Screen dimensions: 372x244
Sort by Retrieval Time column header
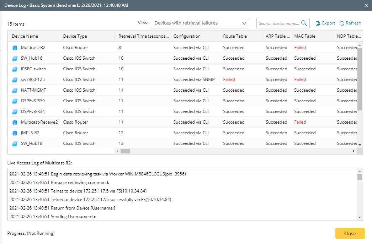click(x=144, y=36)
